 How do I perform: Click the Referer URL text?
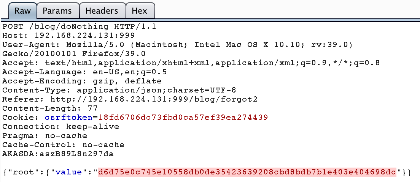154,99
